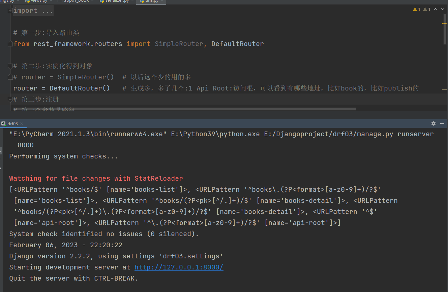Switch to the serializer.py editor tab
The width and height of the screenshot is (448, 292).
pos(117,1)
